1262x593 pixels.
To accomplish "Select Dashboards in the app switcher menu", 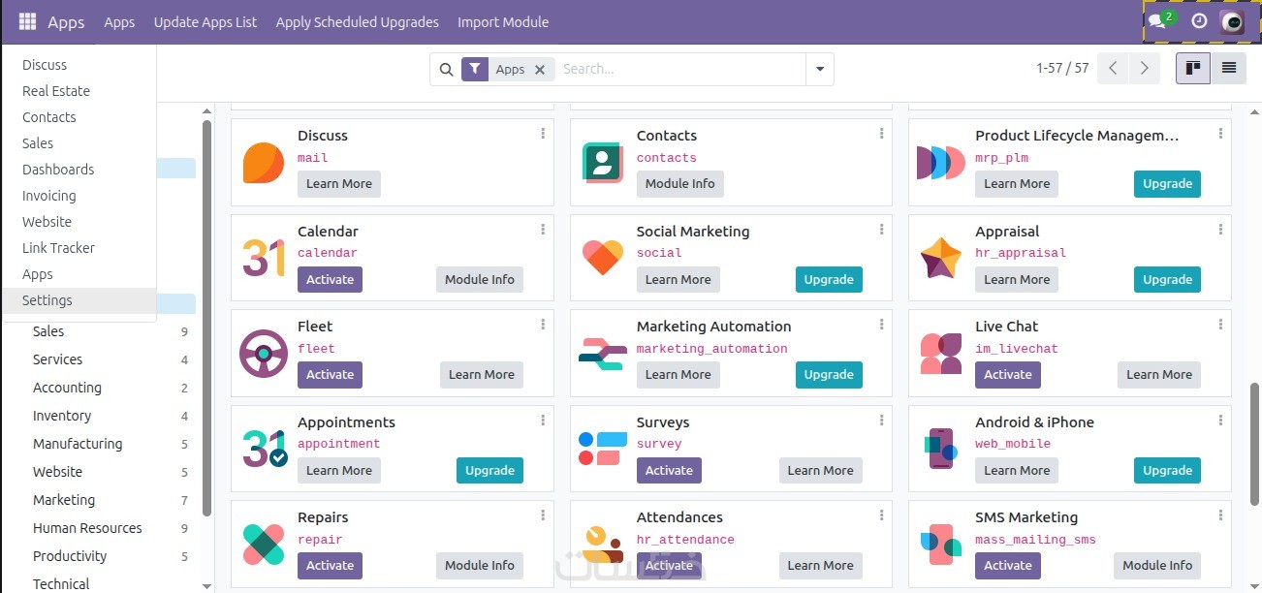I will 79,170.
